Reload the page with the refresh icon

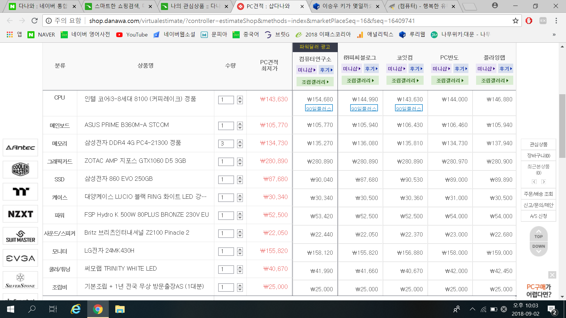[x=34, y=21]
